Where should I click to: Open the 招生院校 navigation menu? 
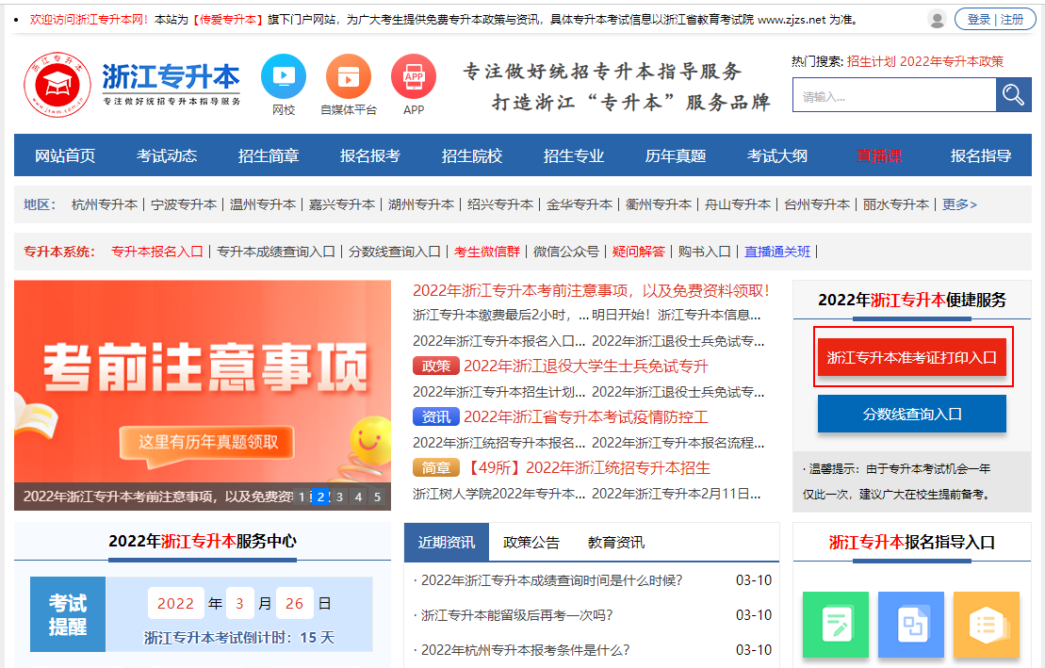(472, 155)
